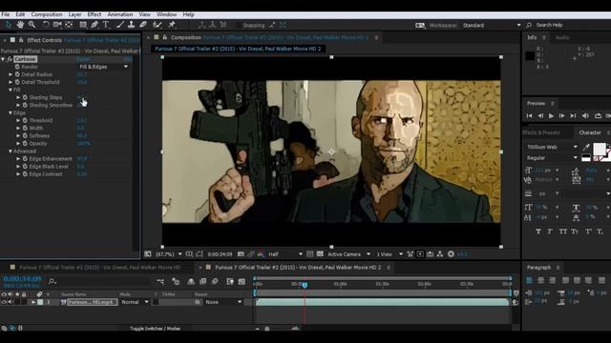Select the Roto Brush tool

pos(157,25)
